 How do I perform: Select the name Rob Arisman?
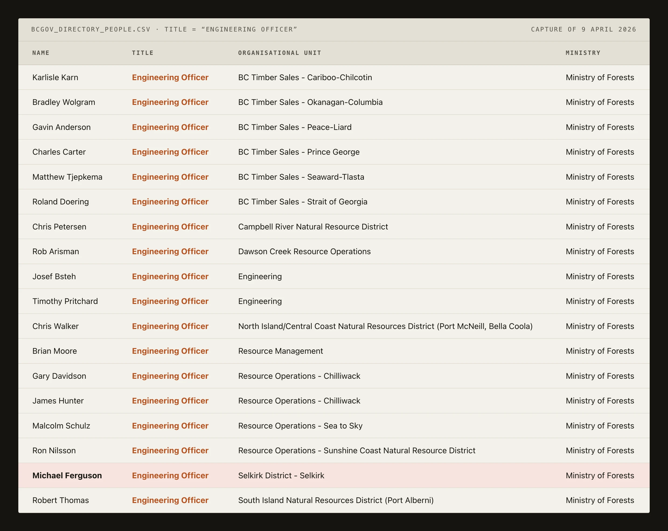coord(55,252)
